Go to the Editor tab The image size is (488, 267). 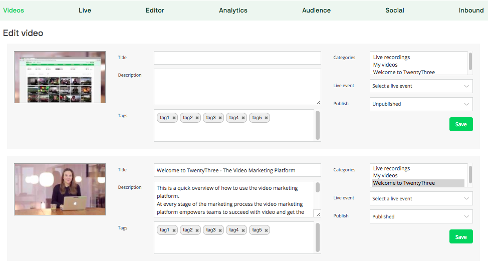(155, 10)
